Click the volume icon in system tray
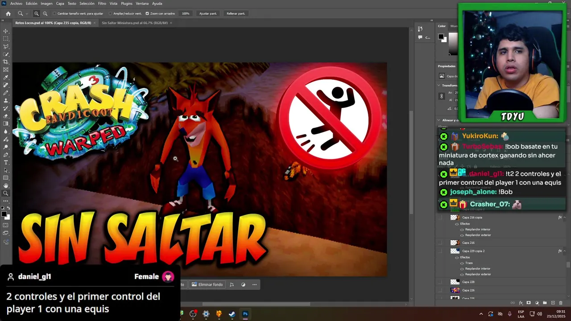 tap(539, 314)
